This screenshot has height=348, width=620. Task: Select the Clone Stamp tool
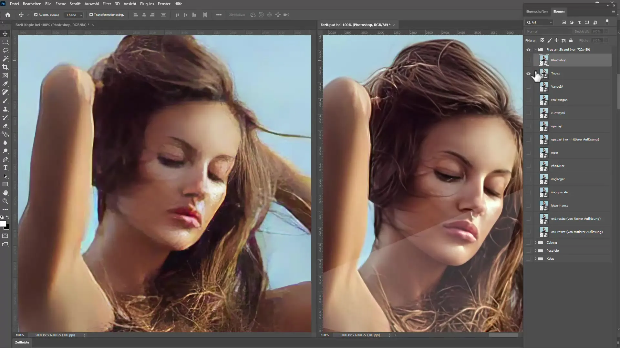coord(5,109)
